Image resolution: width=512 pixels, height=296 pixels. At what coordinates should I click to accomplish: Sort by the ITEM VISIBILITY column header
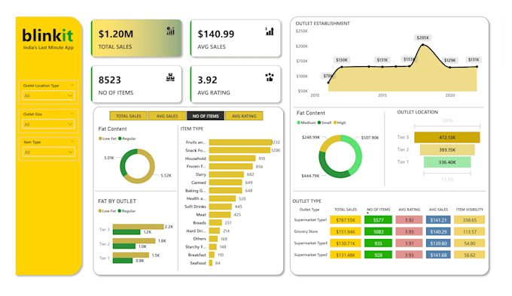(470, 210)
